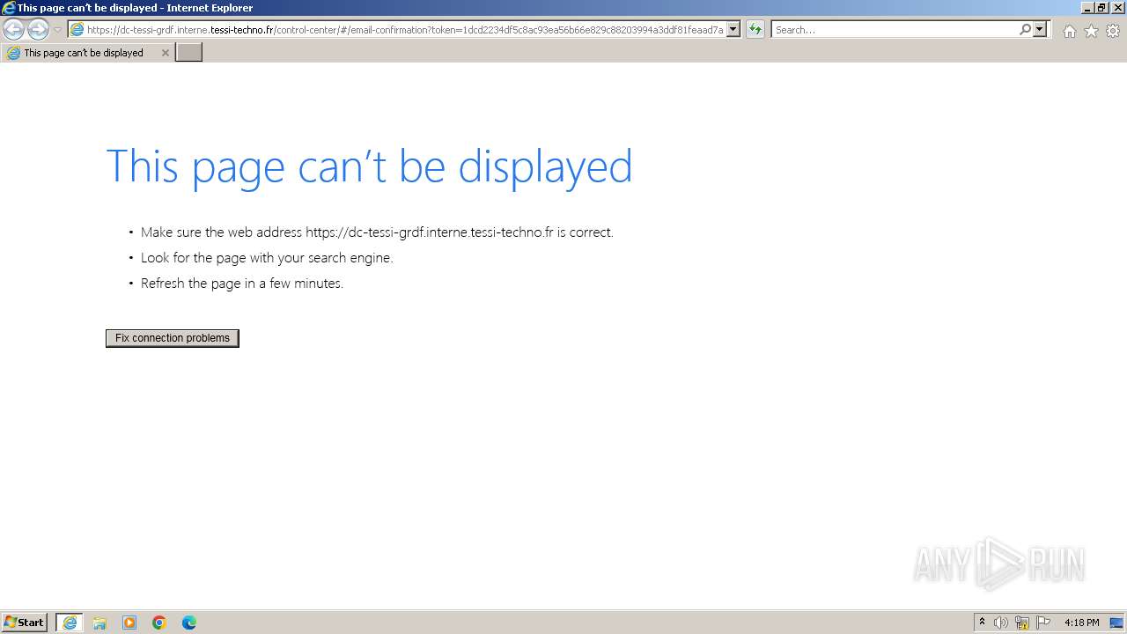Screen dimensions: 1127x634
Task: Click the Home icon
Action: 1069,31
